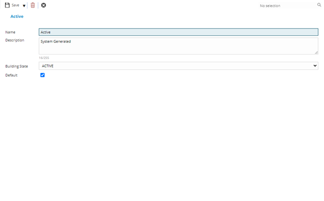
Task: Open the Building State dropdown
Action: point(179,66)
